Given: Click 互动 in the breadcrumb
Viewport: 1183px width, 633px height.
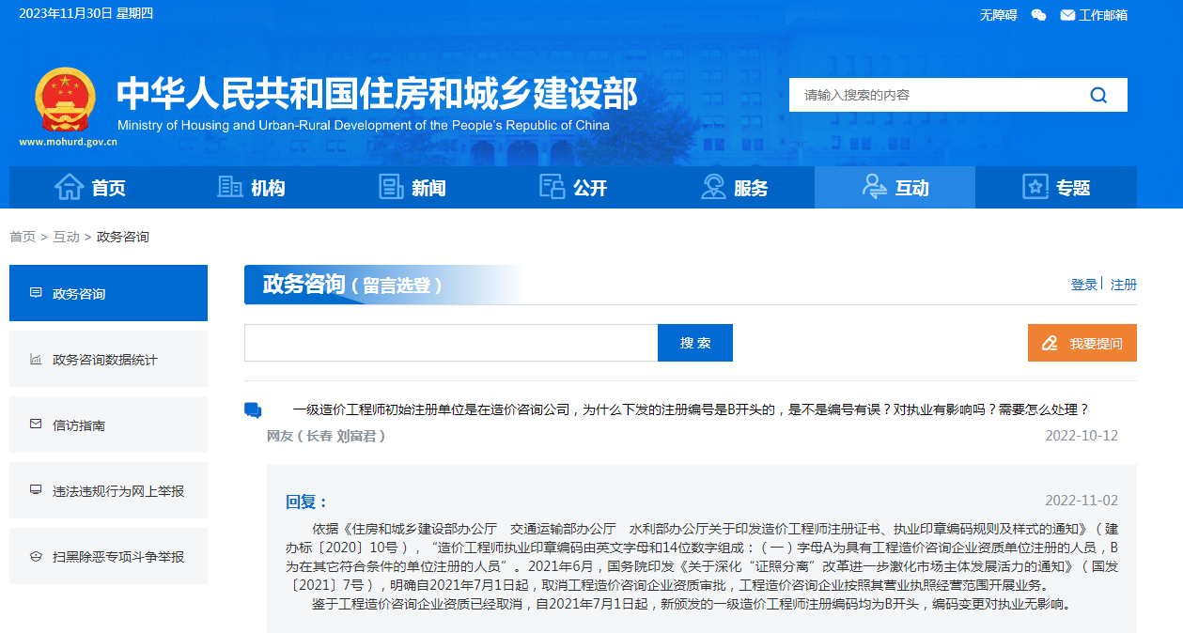Looking at the screenshot, I should pyautogui.click(x=67, y=237).
